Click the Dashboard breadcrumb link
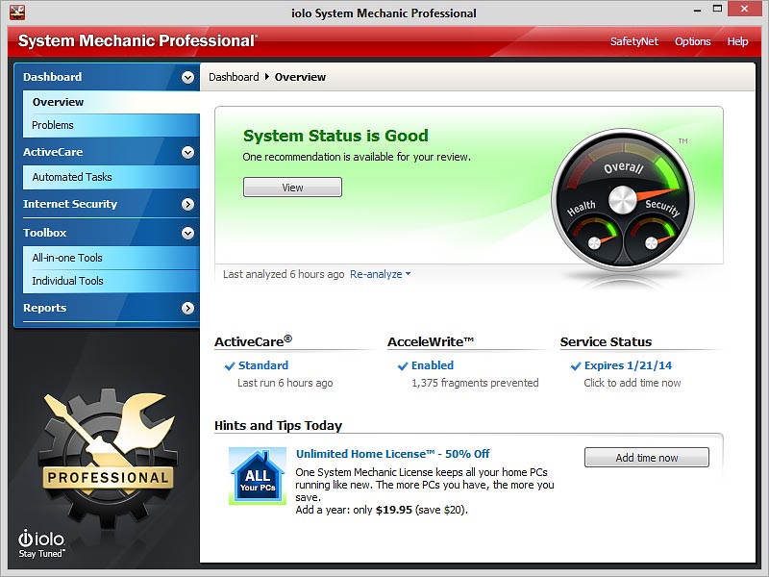Screen dimensions: 769x577 tap(233, 77)
